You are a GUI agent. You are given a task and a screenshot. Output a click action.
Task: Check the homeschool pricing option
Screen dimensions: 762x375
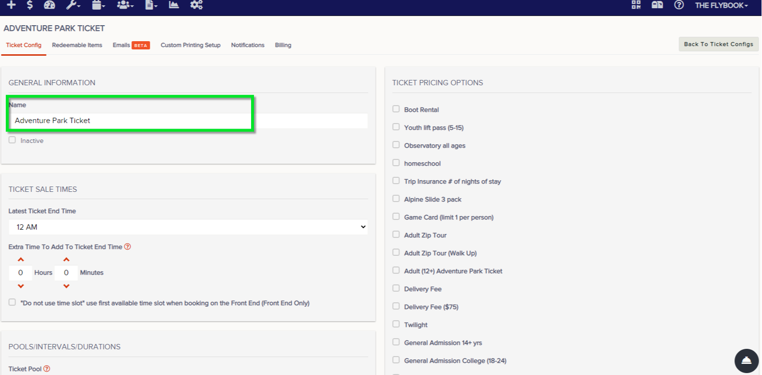click(x=396, y=163)
